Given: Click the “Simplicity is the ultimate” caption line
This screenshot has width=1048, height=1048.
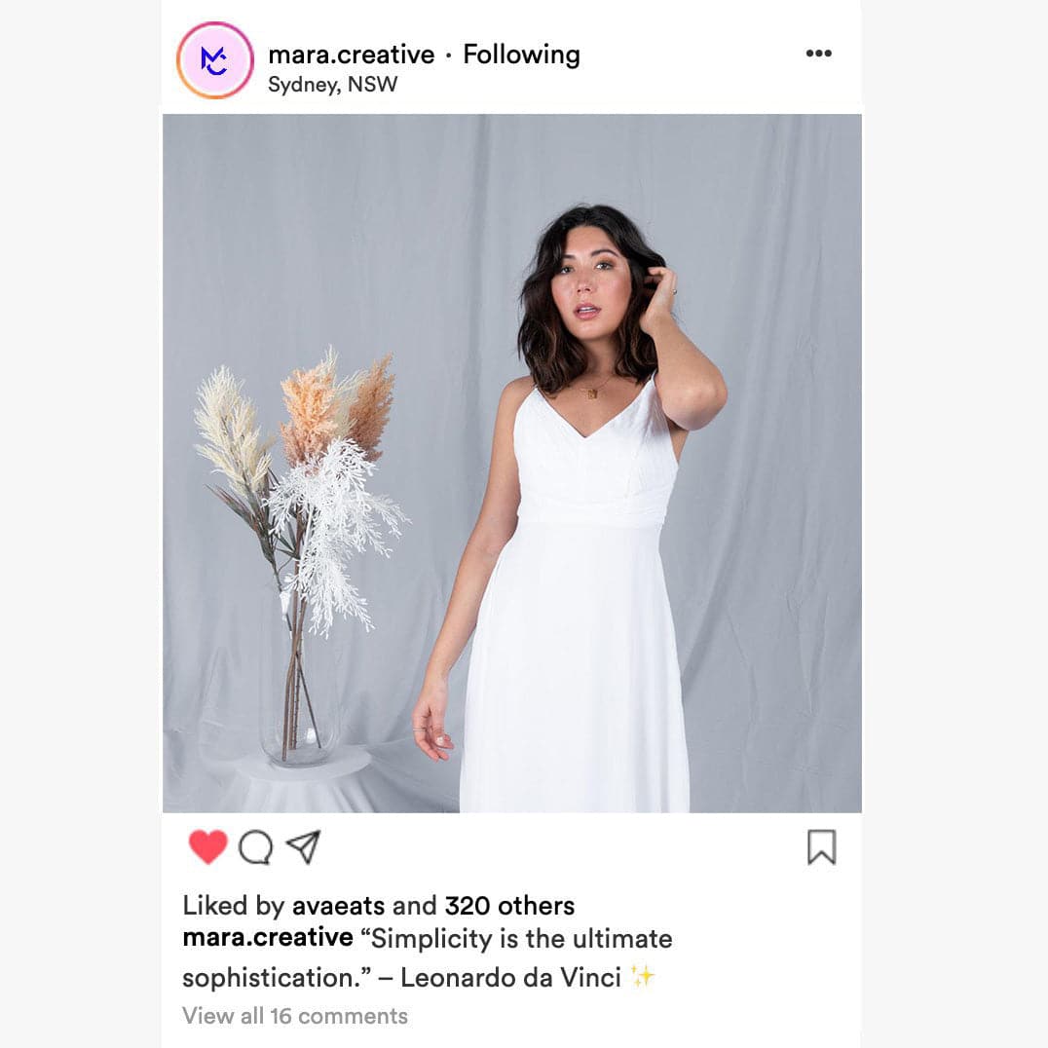Looking at the screenshot, I should [x=516, y=938].
